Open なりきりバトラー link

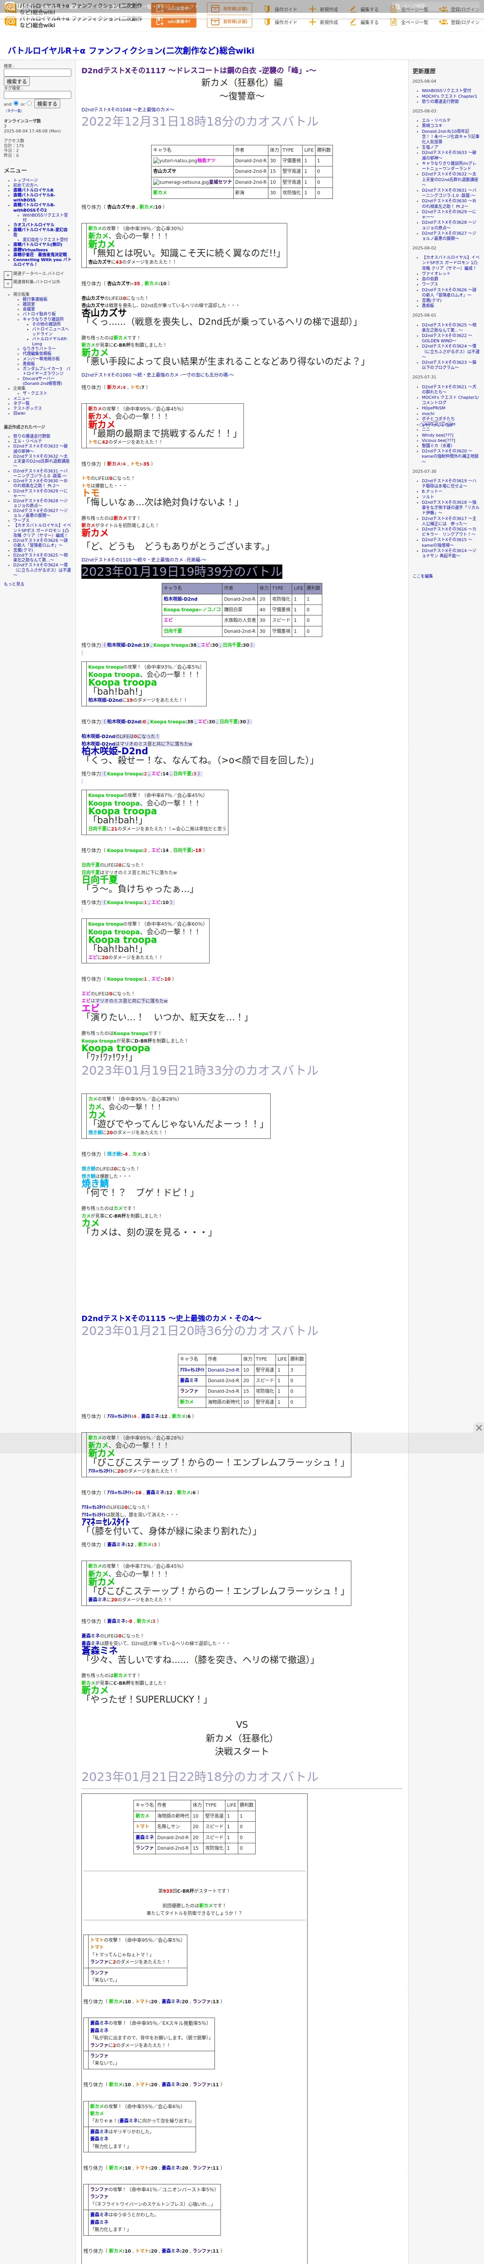click(39, 349)
